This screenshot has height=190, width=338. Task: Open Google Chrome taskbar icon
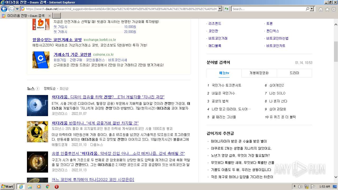(48, 187)
